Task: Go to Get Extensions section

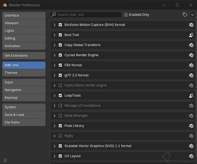Action: [24, 56]
